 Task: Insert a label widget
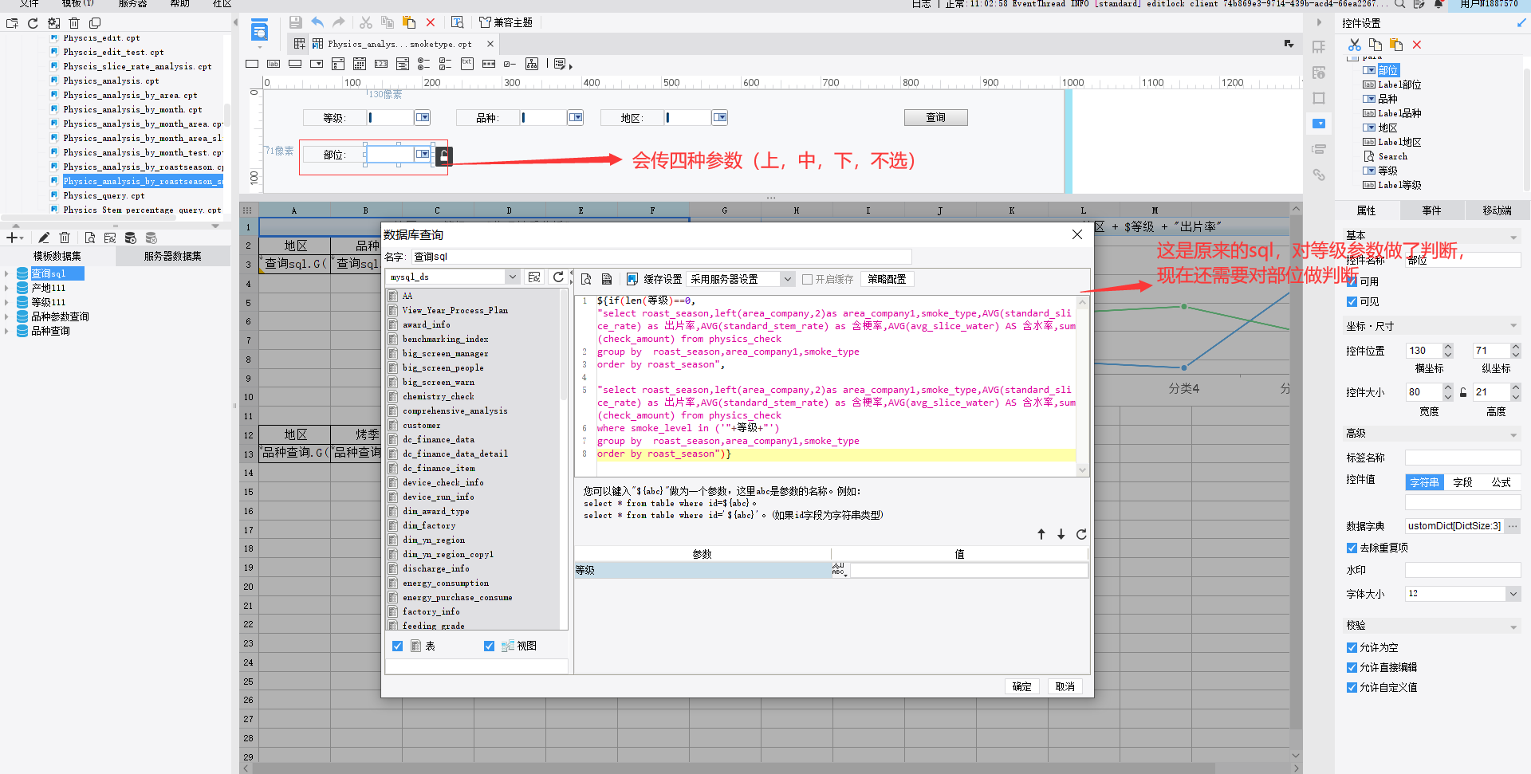point(274,64)
